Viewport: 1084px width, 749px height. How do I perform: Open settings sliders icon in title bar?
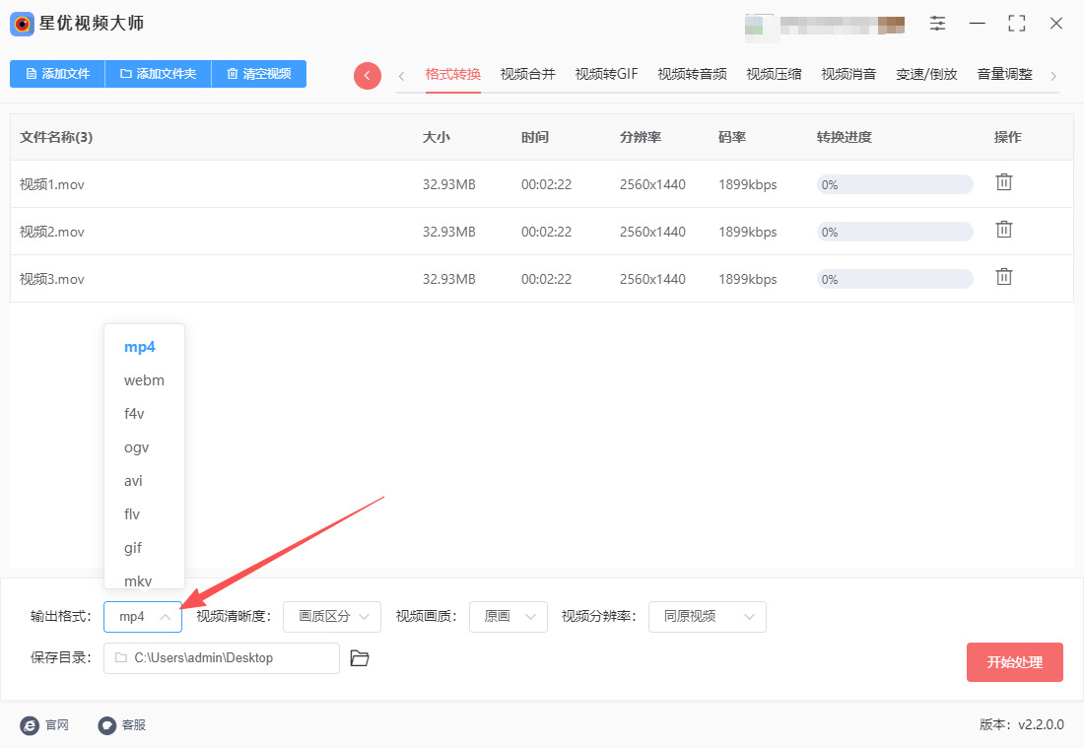tap(937, 24)
